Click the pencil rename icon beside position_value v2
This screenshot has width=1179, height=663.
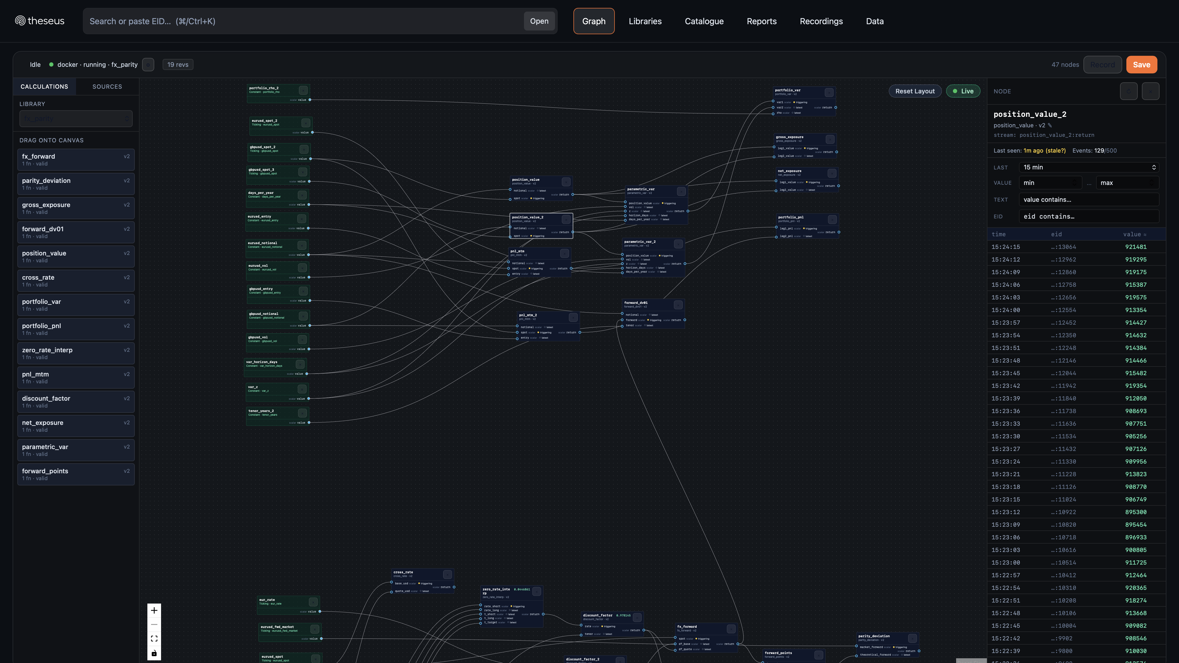[1050, 125]
